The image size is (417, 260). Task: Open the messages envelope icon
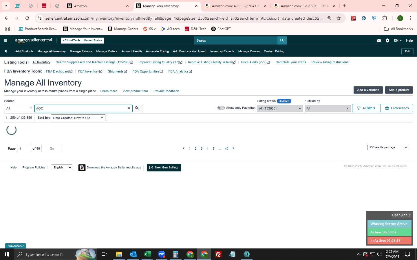pyautogui.click(x=379, y=40)
